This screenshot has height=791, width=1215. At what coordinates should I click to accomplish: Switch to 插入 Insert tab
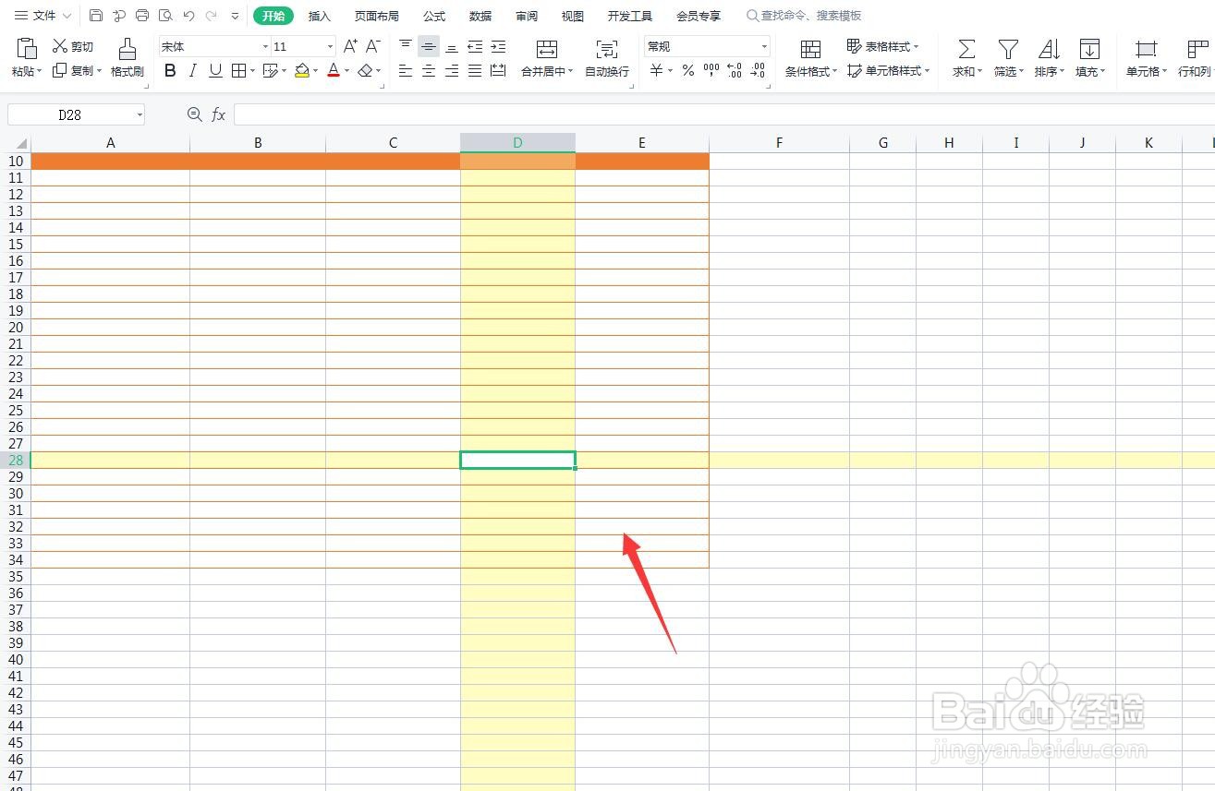320,16
